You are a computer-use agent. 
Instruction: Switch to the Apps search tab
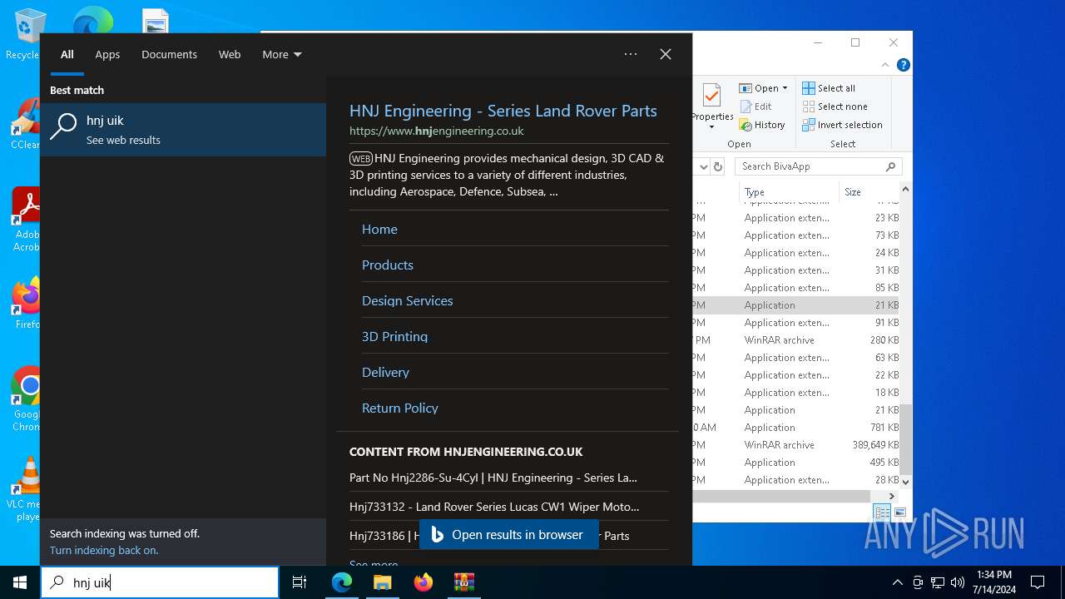107,54
